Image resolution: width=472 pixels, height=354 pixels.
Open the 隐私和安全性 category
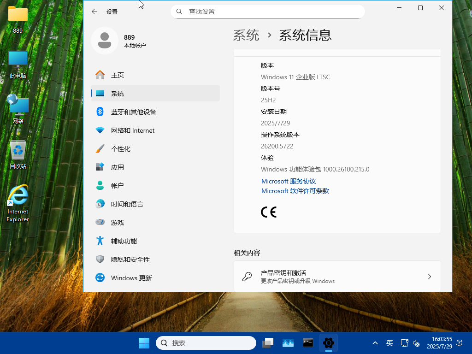155,259
